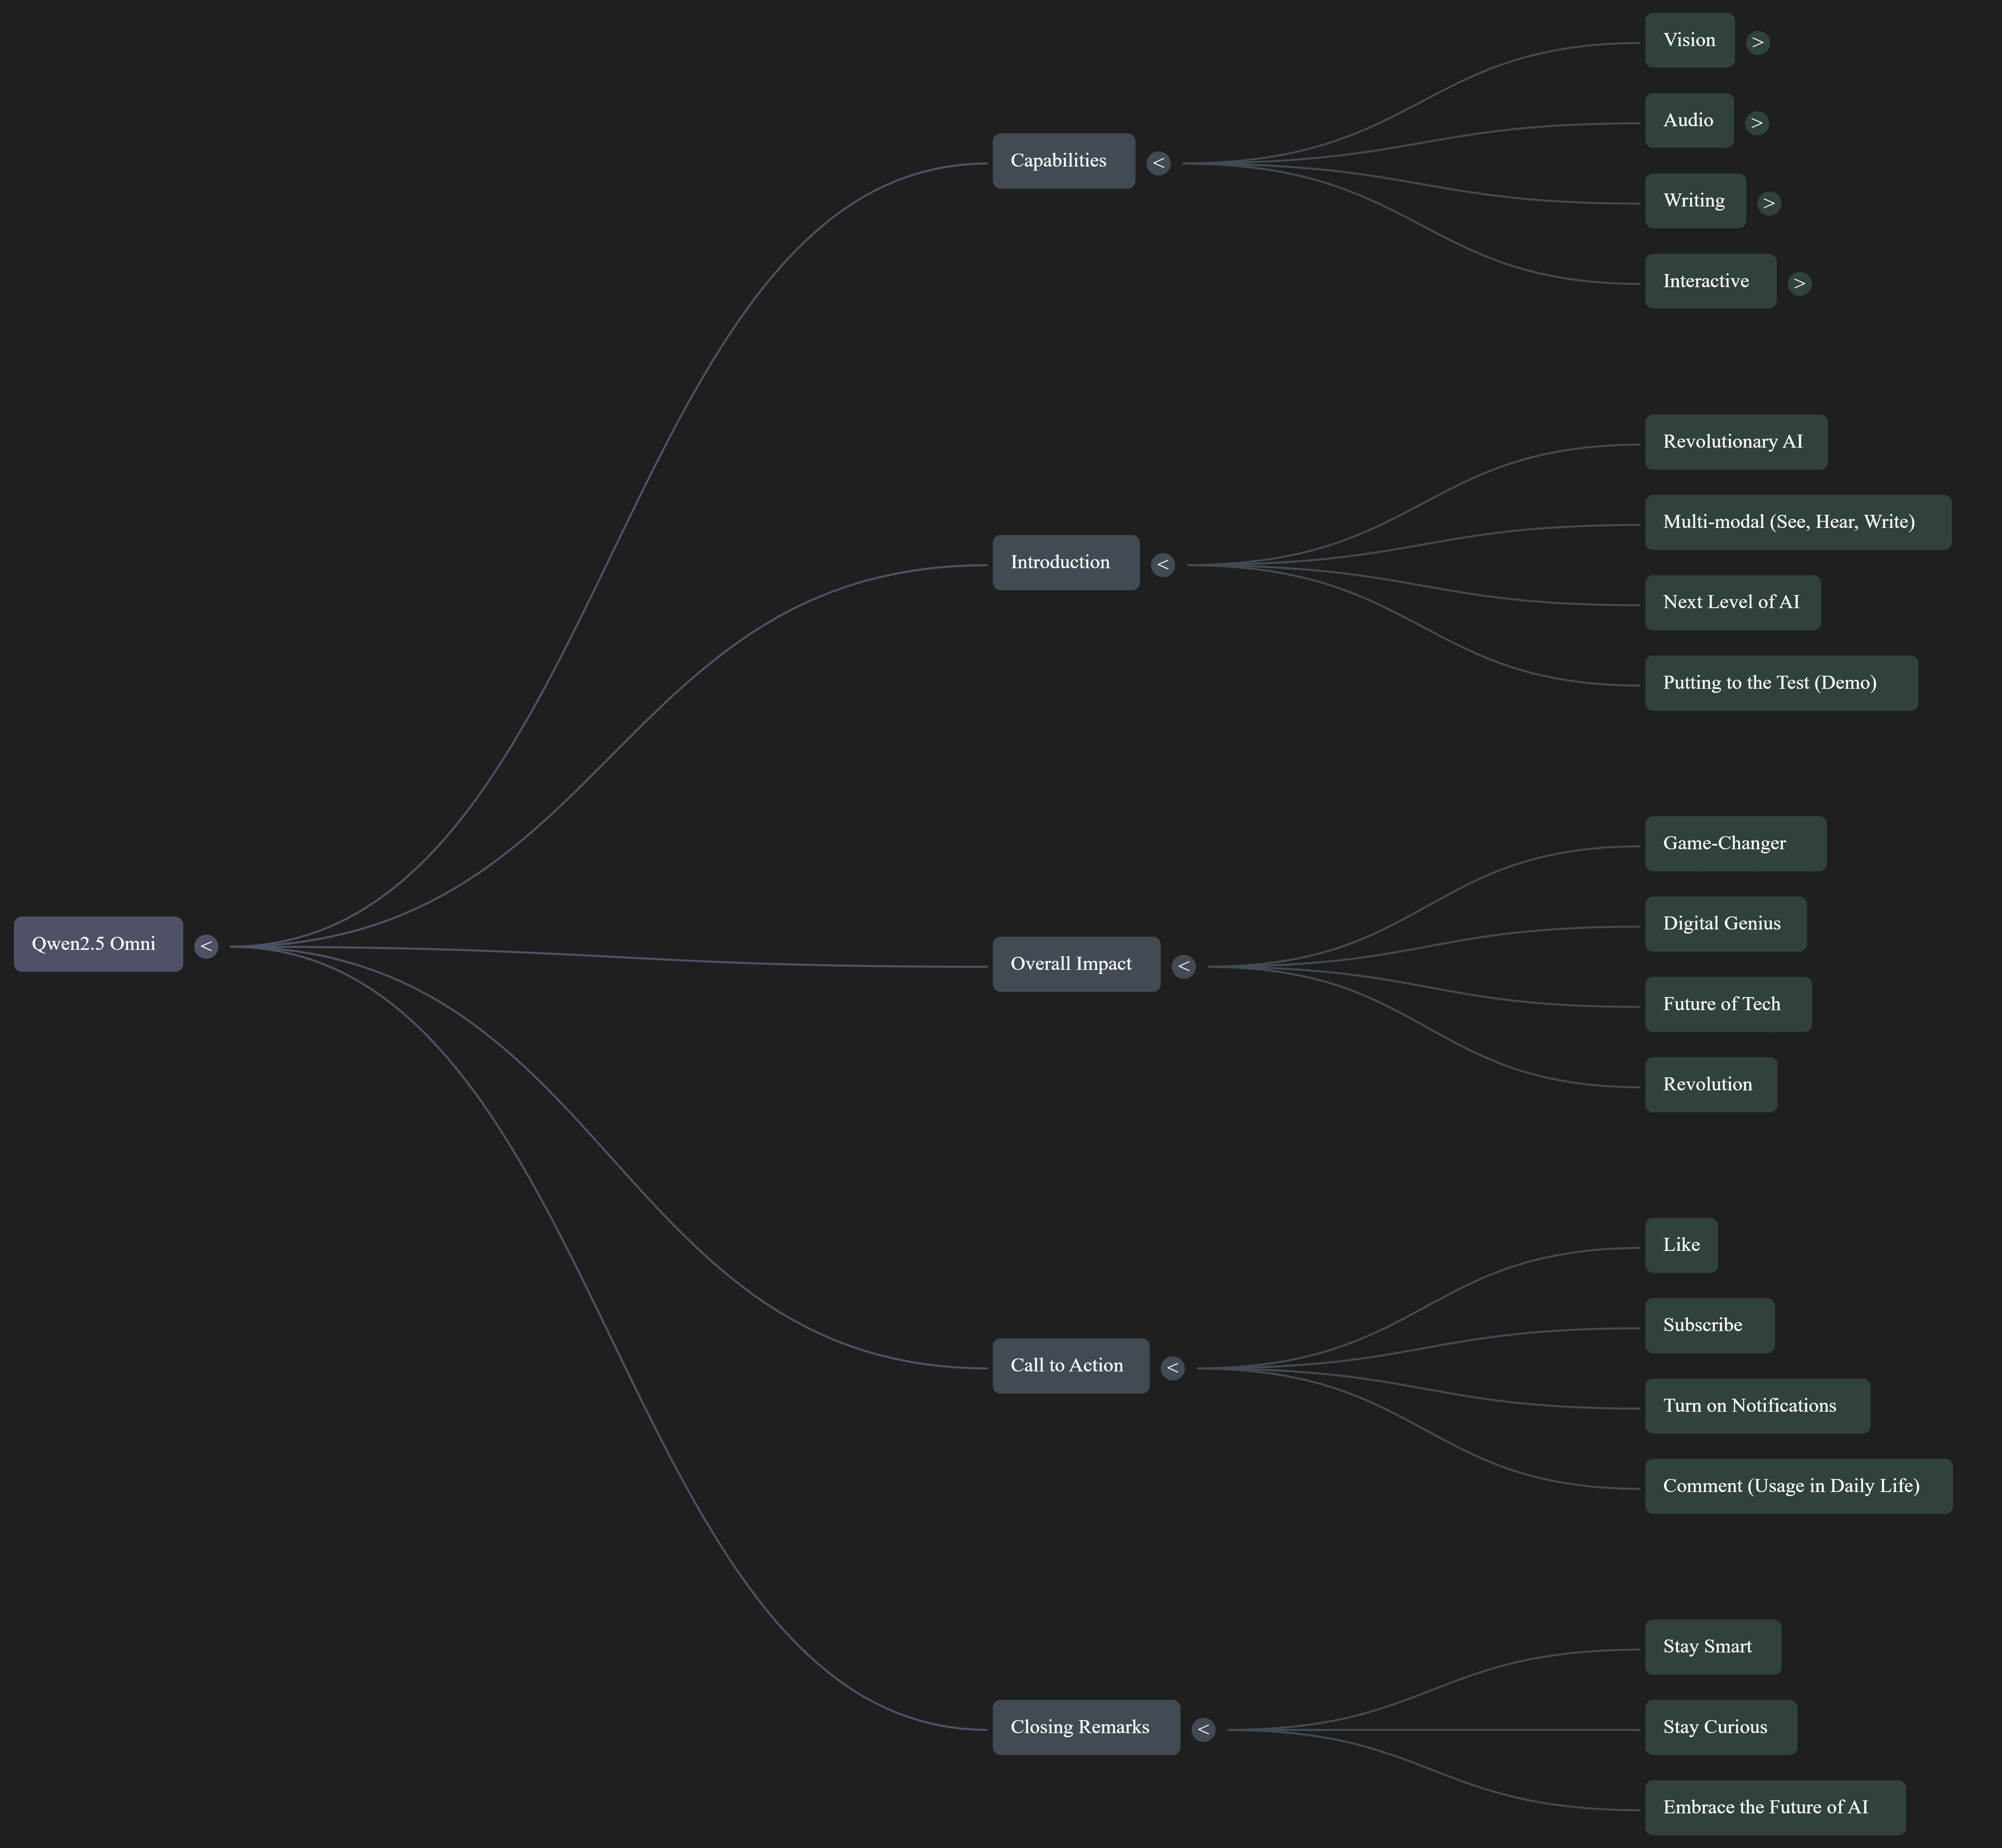This screenshot has width=2002, height=1848.
Task: Select Embrace the Future of AI node
Action: (1775, 1808)
